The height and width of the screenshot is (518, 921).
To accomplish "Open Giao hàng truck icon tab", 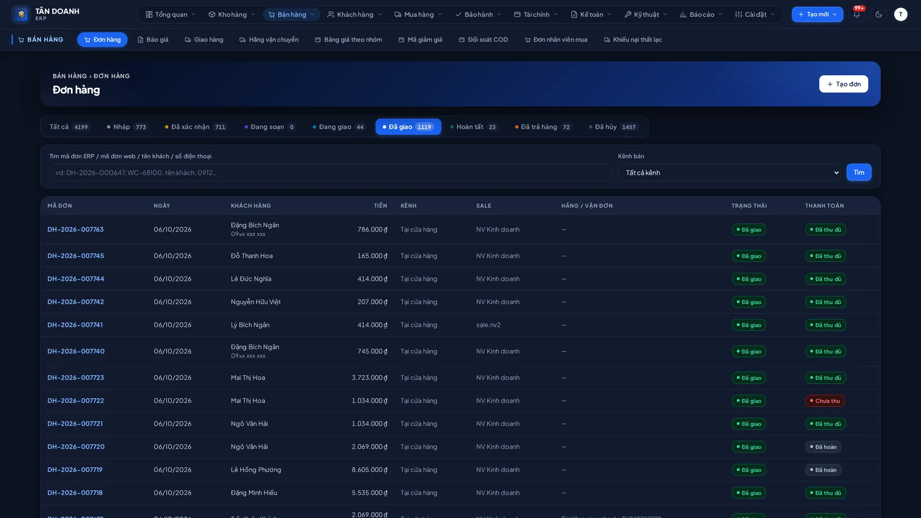I will point(204,39).
